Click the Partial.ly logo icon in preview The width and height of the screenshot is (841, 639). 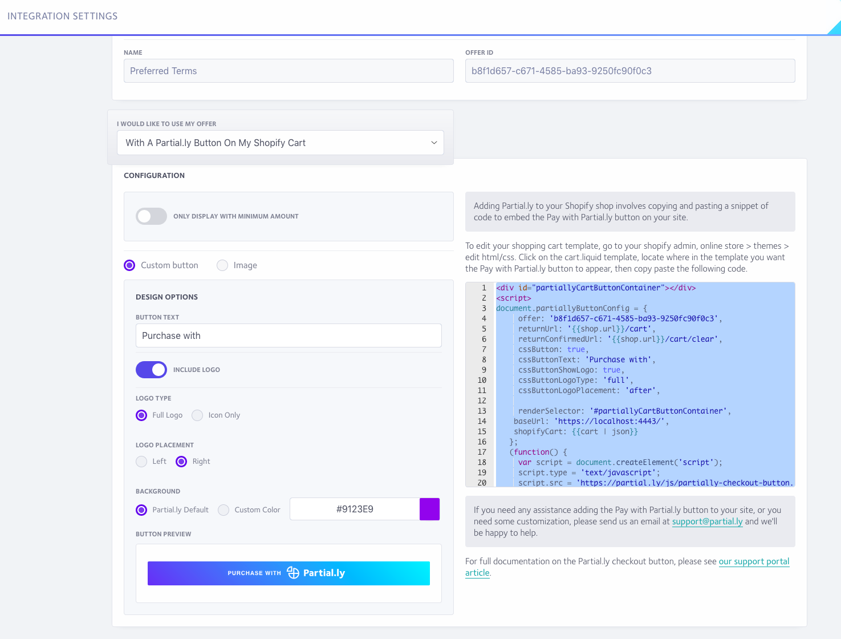pyautogui.click(x=293, y=573)
